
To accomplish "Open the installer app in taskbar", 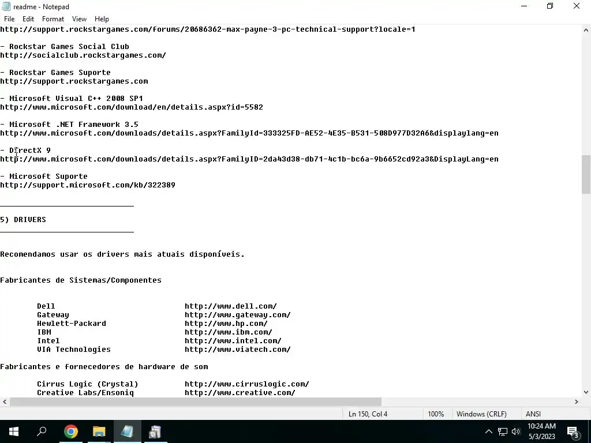I will [155, 431].
